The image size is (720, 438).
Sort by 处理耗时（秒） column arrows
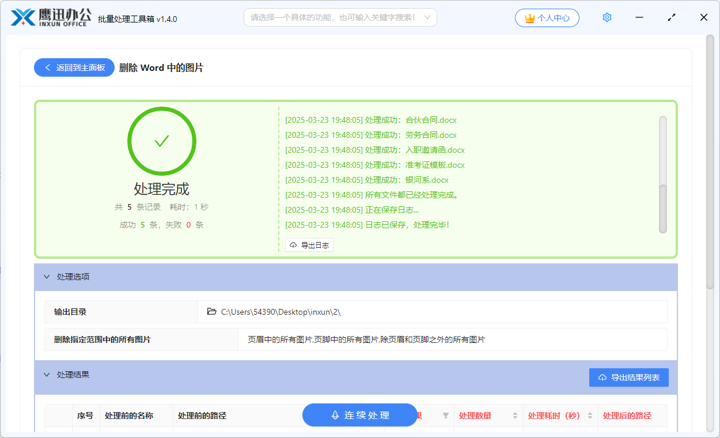point(590,416)
